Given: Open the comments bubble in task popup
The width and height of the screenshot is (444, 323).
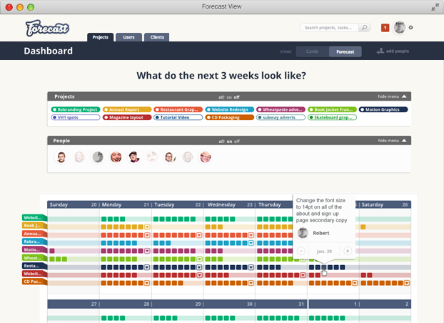Looking at the screenshot, I should pos(348,251).
